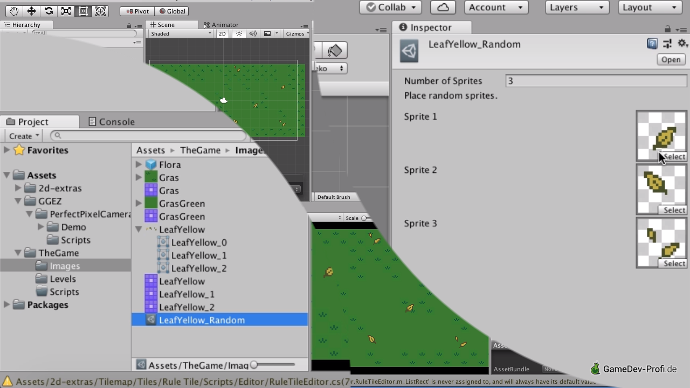The width and height of the screenshot is (690, 388).
Task: Select the Hand tool
Action: tap(15, 11)
